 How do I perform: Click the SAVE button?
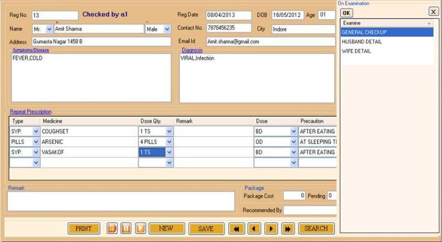point(206,228)
